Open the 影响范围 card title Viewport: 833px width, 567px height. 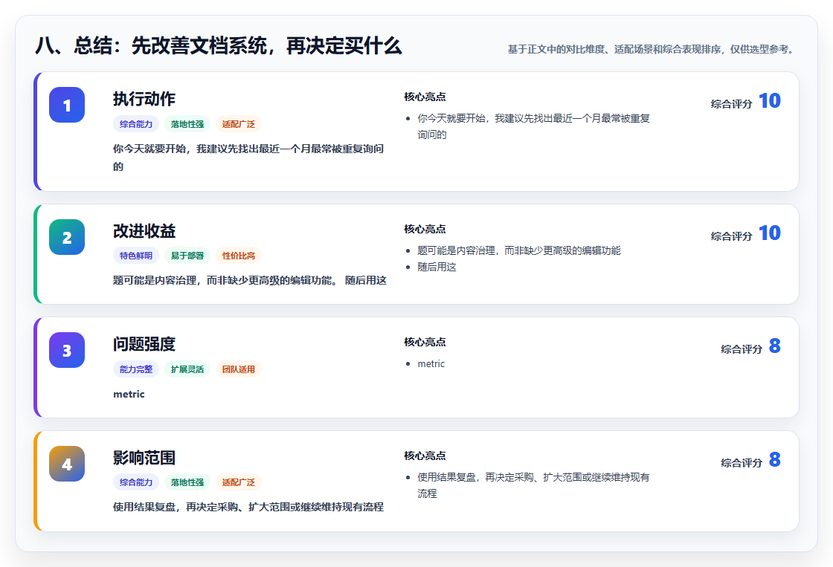tap(144, 458)
